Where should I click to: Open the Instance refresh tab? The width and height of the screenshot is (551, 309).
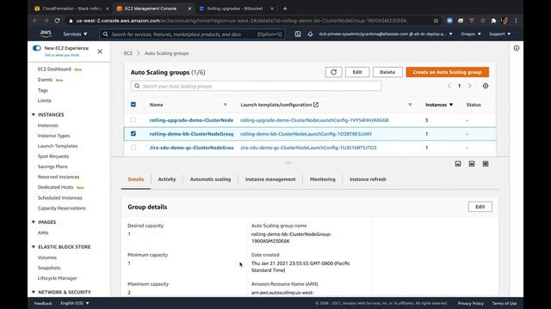(x=368, y=179)
